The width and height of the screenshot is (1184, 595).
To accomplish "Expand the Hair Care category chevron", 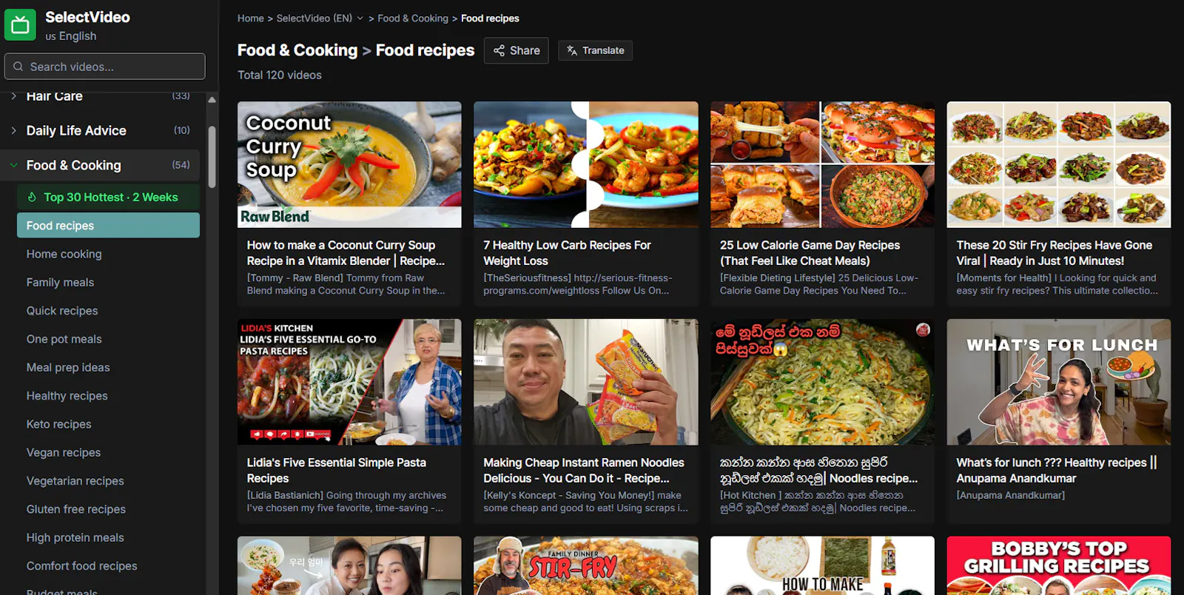I will point(13,96).
